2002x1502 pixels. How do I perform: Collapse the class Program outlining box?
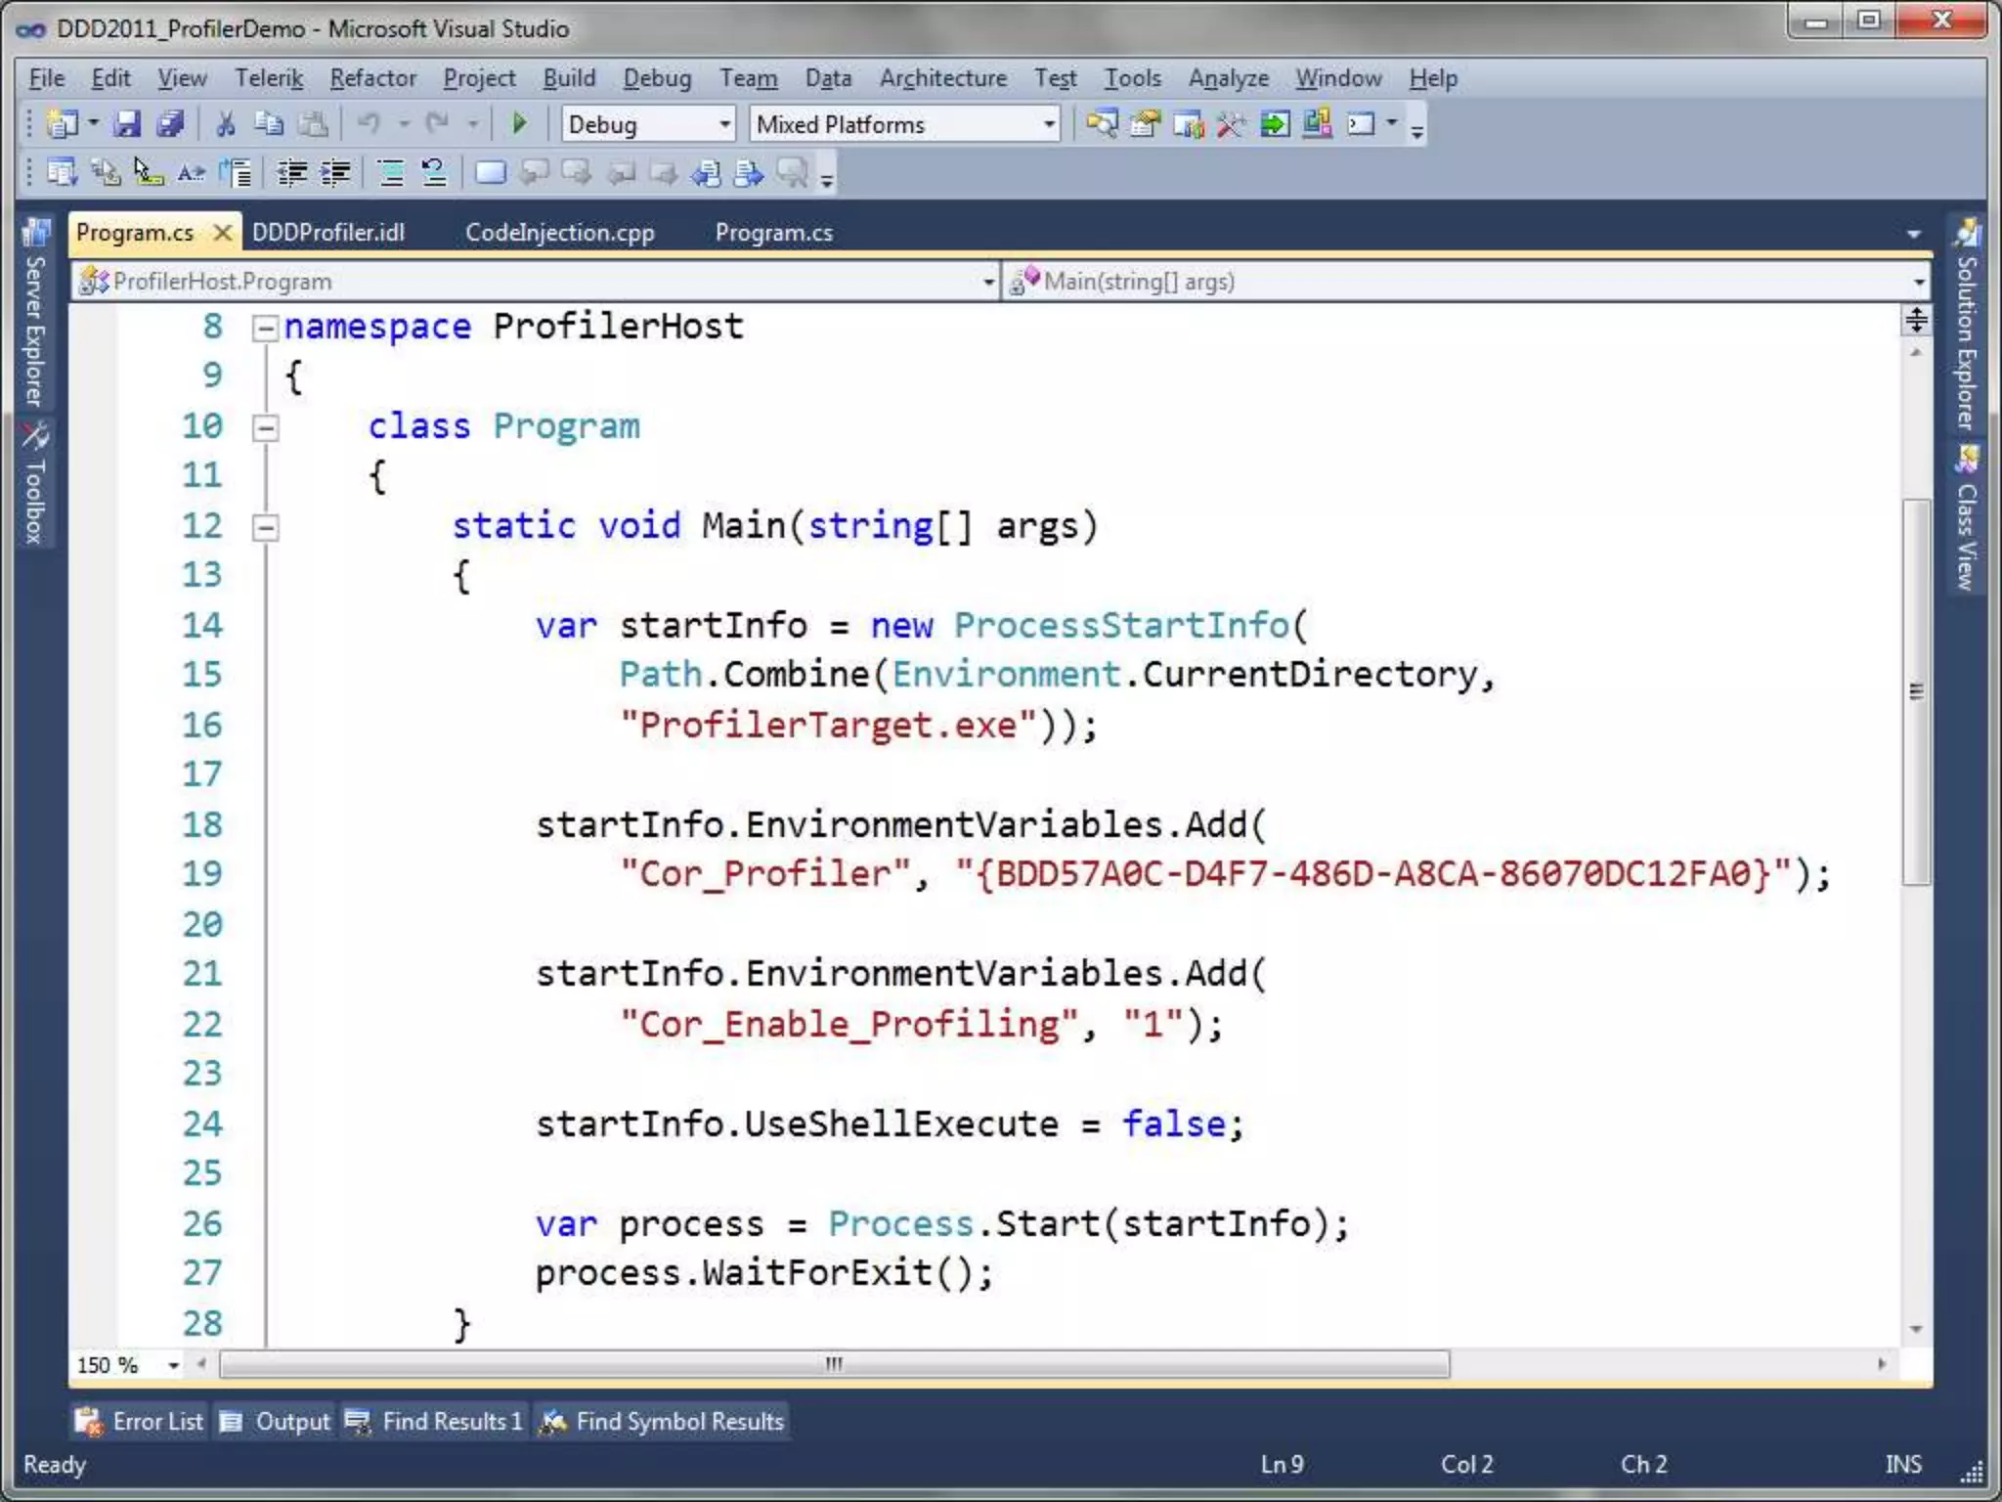pyautogui.click(x=265, y=428)
